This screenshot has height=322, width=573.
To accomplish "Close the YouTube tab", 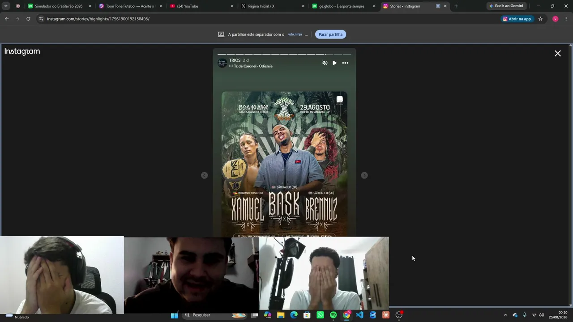I will [232, 6].
